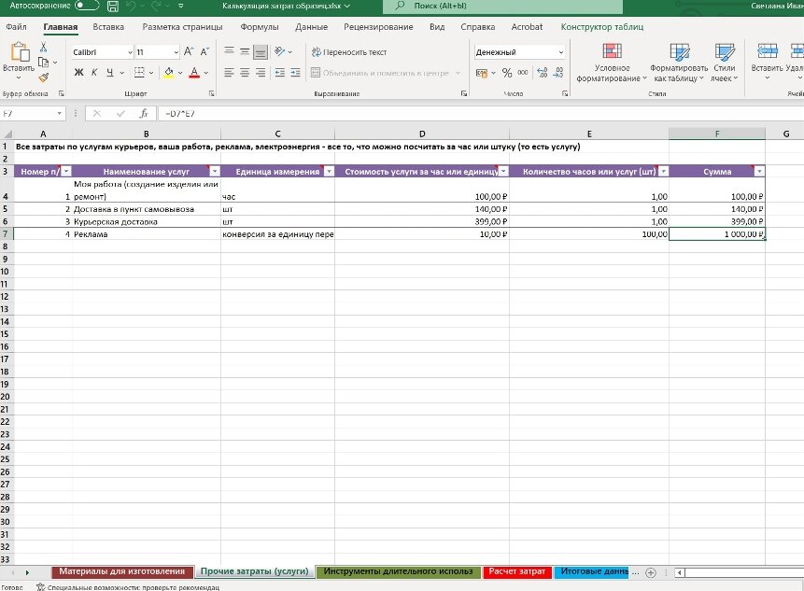Click the Borders icon
804x591 pixels.
pyautogui.click(x=139, y=72)
